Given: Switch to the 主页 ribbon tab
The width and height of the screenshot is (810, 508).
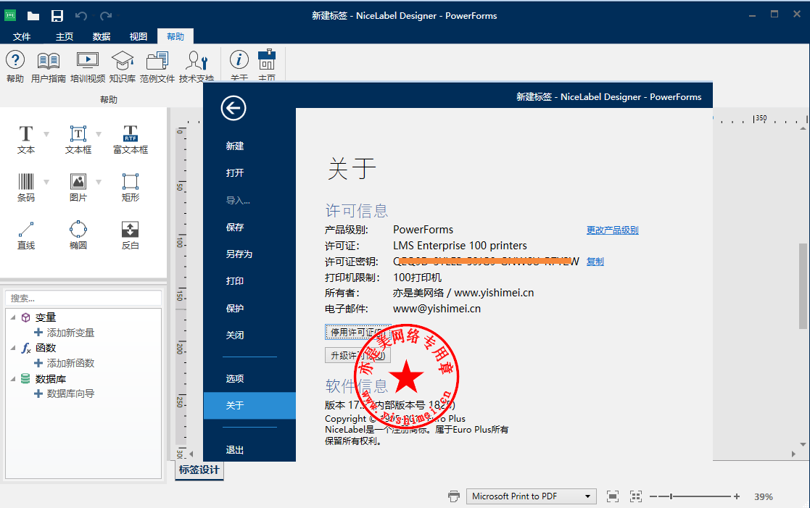Looking at the screenshot, I should pyautogui.click(x=65, y=36).
